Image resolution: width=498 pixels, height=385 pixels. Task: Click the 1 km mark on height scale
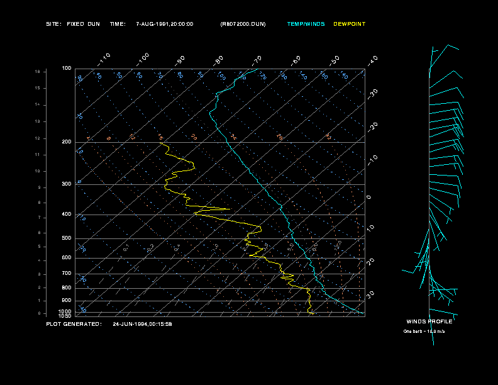coord(40,301)
